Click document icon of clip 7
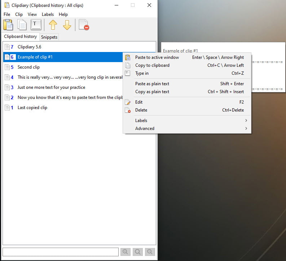Image resolution: width=286 pixels, height=261 pixels. coord(7,47)
